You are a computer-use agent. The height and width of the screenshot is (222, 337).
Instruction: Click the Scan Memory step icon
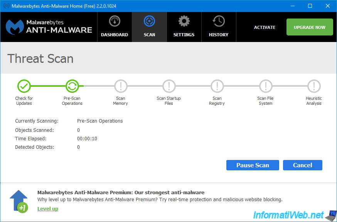tap(120, 86)
